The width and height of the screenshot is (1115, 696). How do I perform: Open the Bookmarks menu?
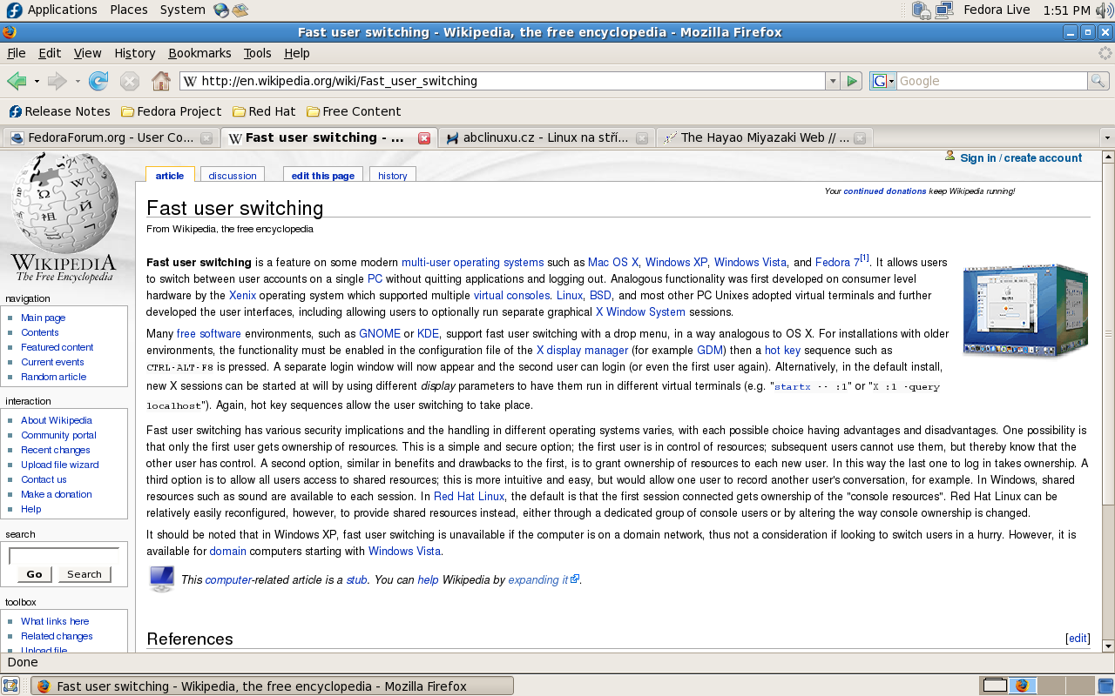tap(199, 53)
